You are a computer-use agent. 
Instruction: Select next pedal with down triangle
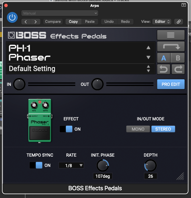click(x=148, y=57)
